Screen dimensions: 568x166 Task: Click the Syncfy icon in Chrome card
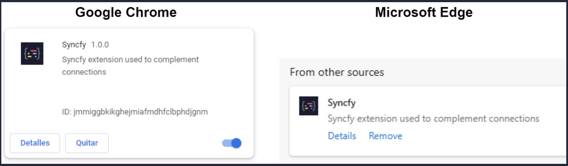(32, 53)
